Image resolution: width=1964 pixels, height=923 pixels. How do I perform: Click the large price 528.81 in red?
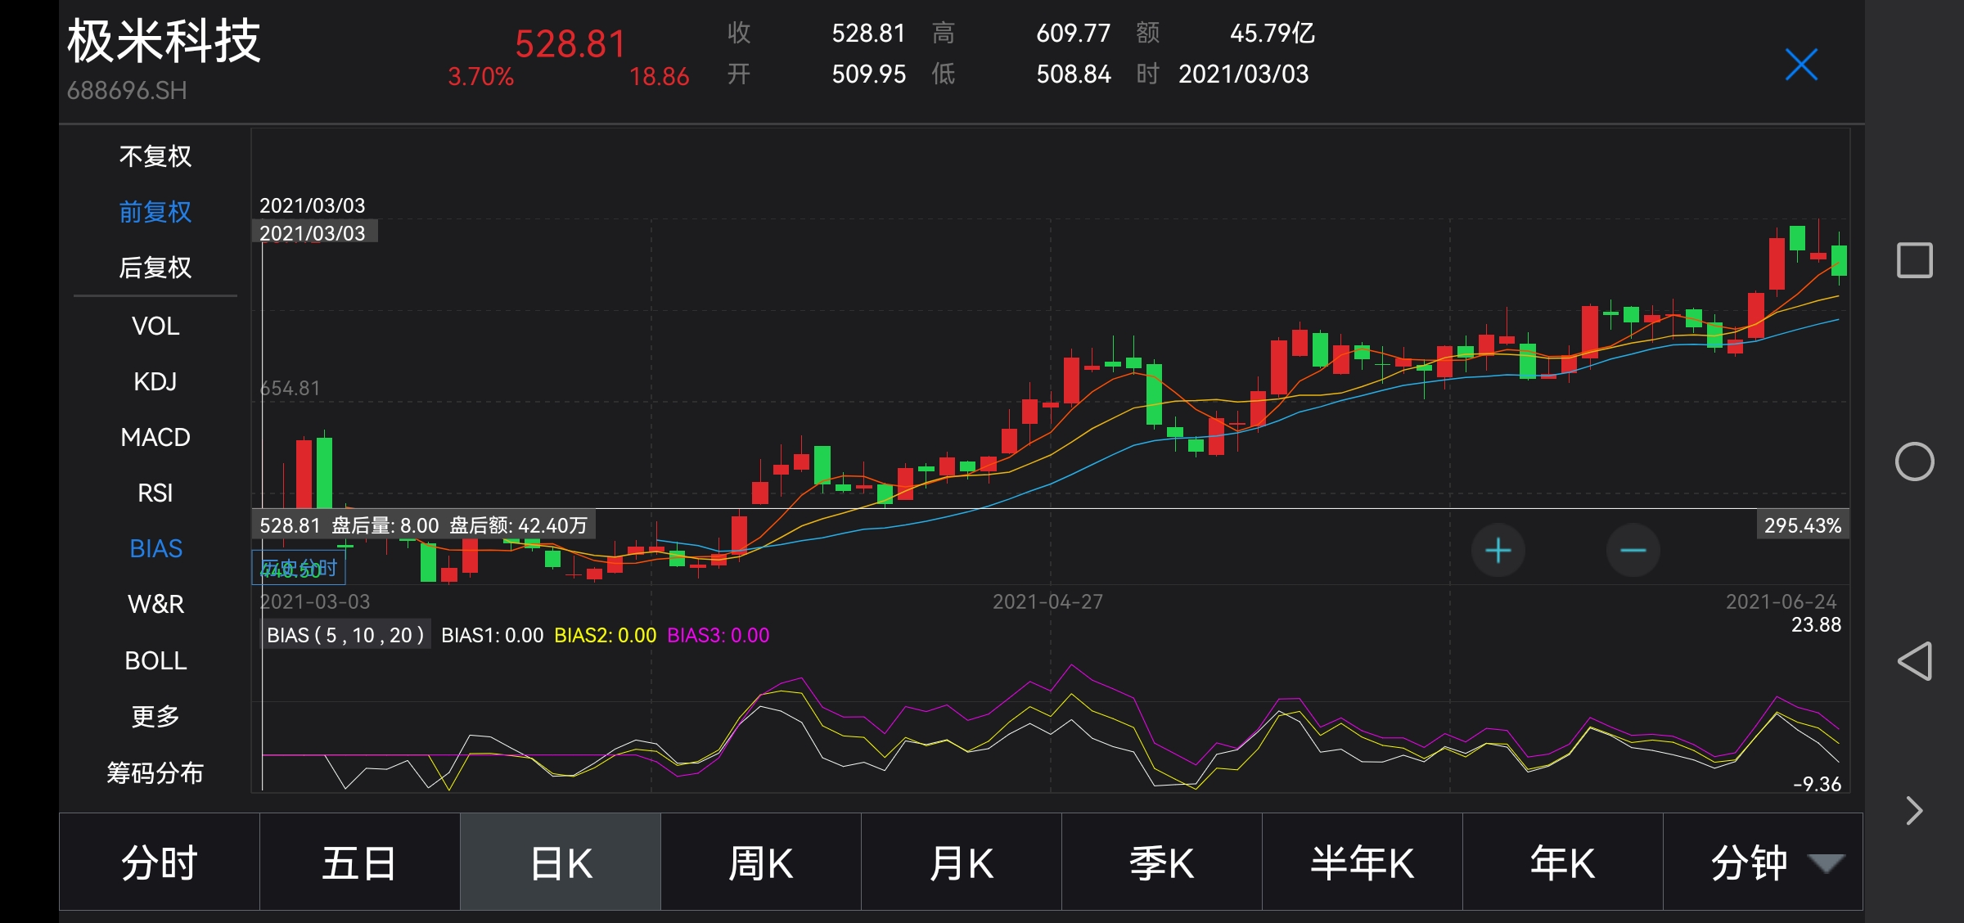click(570, 43)
